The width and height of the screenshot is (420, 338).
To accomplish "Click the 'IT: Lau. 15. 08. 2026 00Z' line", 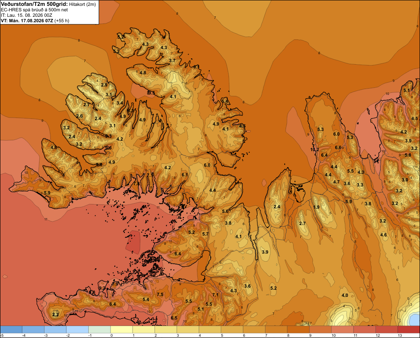I will pyautogui.click(x=26, y=15).
